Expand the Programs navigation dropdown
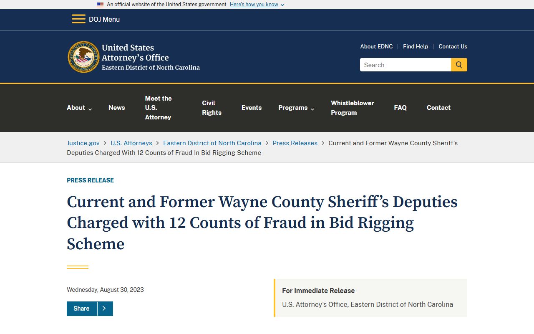The height and width of the screenshot is (334, 534). click(296, 108)
